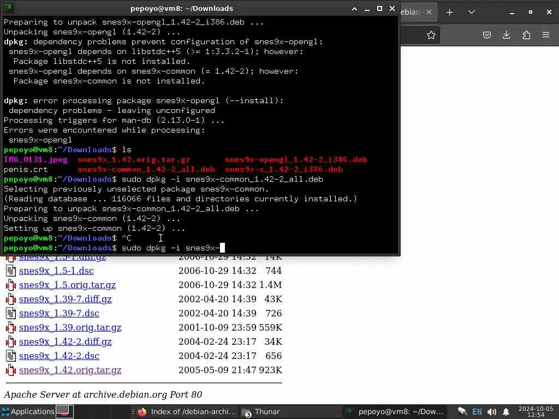
Task: Click archive icon beside snes9x_1.39.orig.tar.gz
Action: point(11,327)
